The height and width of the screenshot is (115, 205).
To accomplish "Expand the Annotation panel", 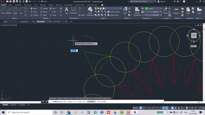I will pyautogui.click(x=75, y=19).
